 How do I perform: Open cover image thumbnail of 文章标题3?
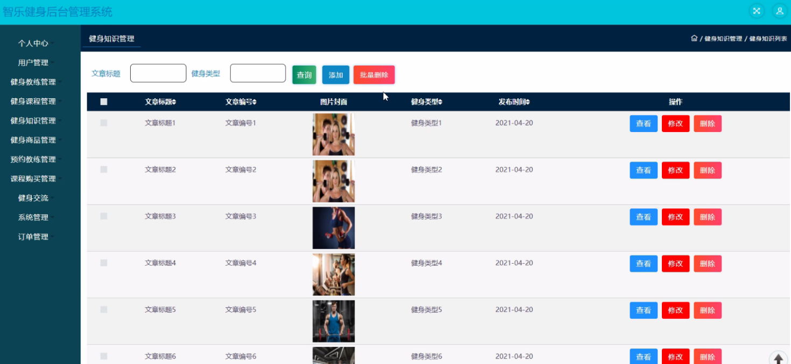(x=334, y=228)
